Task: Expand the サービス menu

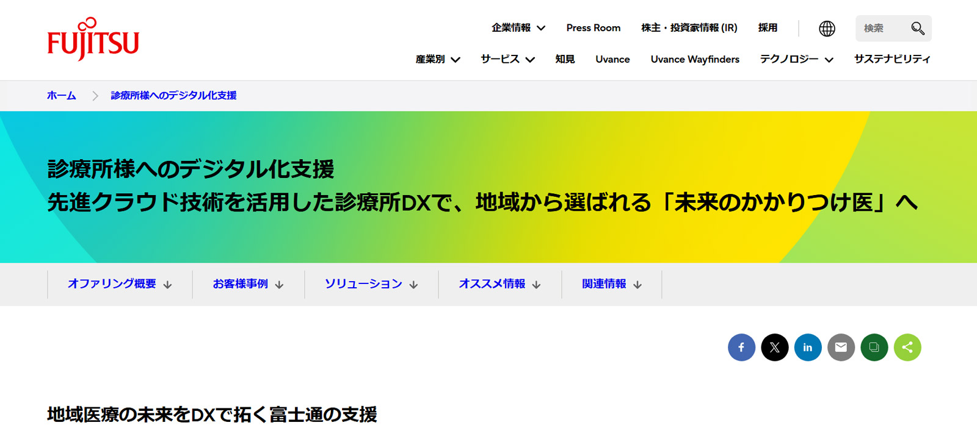Action: (507, 59)
